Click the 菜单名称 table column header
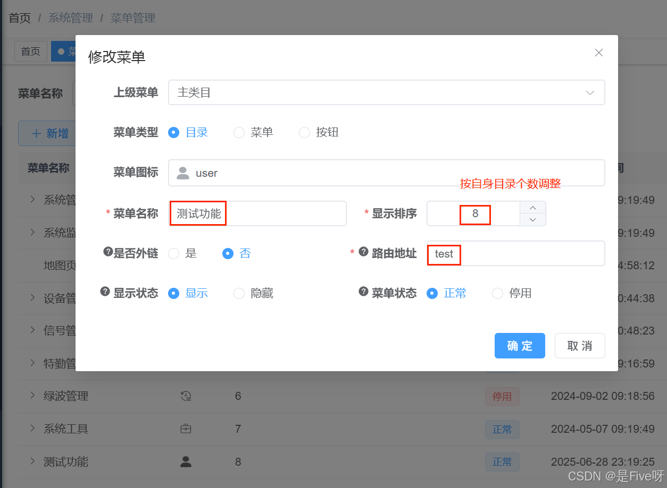The height and width of the screenshot is (488, 667). tap(48, 168)
